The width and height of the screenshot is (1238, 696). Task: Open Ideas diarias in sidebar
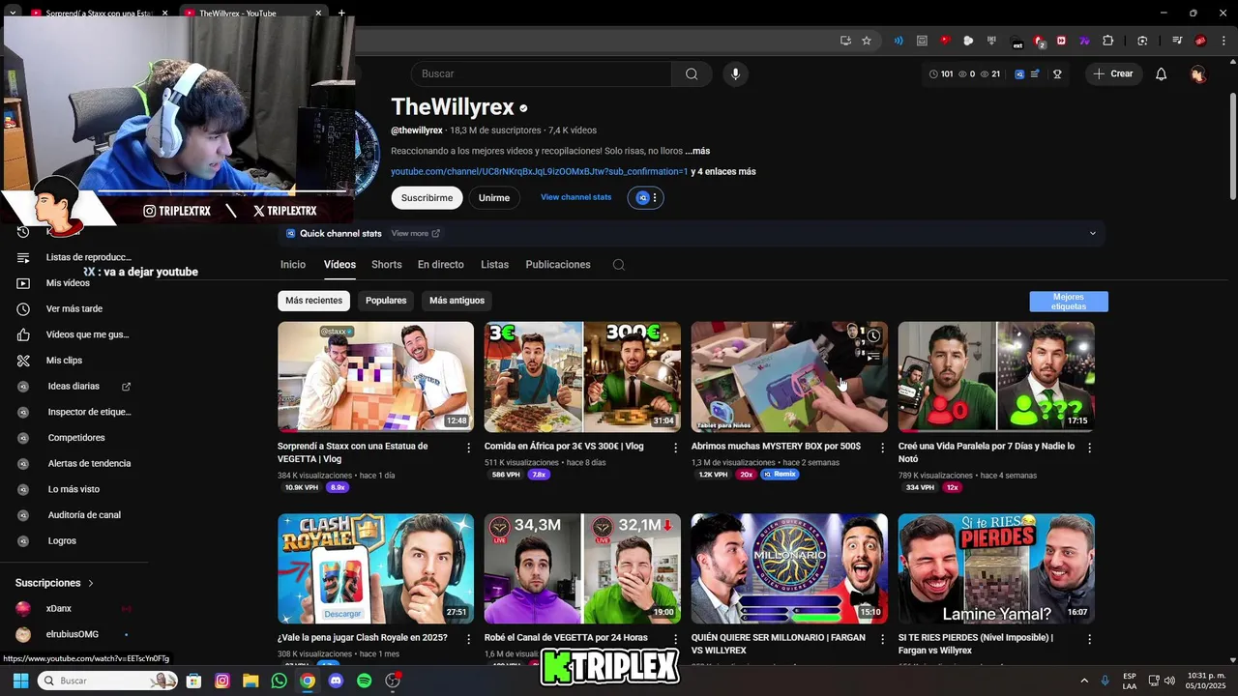74,386
